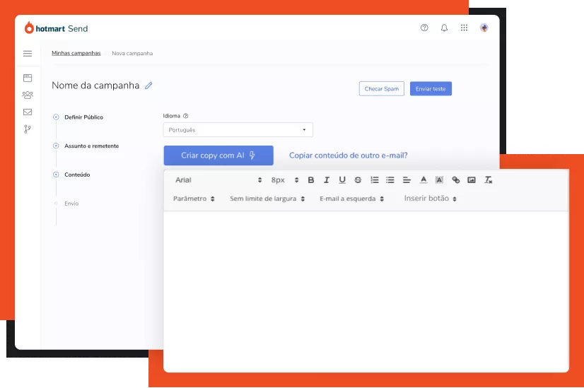This screenshot has height=388, width=584.
Task: Toggle the hamburger sidebar menu
Action: click(x=28, y=54)
